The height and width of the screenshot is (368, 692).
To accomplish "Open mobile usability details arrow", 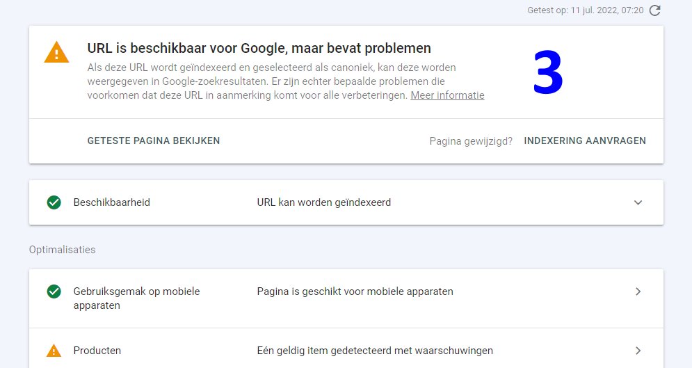I will pos(638,291).
